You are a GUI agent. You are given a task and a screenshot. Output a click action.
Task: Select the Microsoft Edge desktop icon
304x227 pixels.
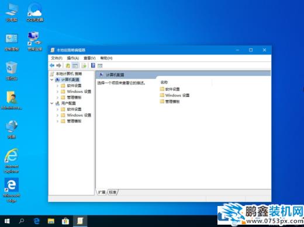pyautogui.click(x=12, y=190)
